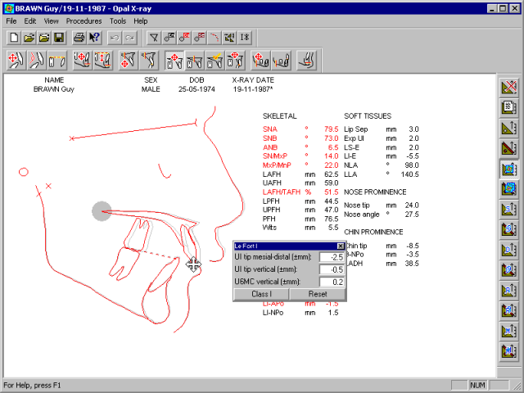This screenshot has width=524, height=393.
Task: Click the red-slashed M ruler icon
Action: coord(509,352)
